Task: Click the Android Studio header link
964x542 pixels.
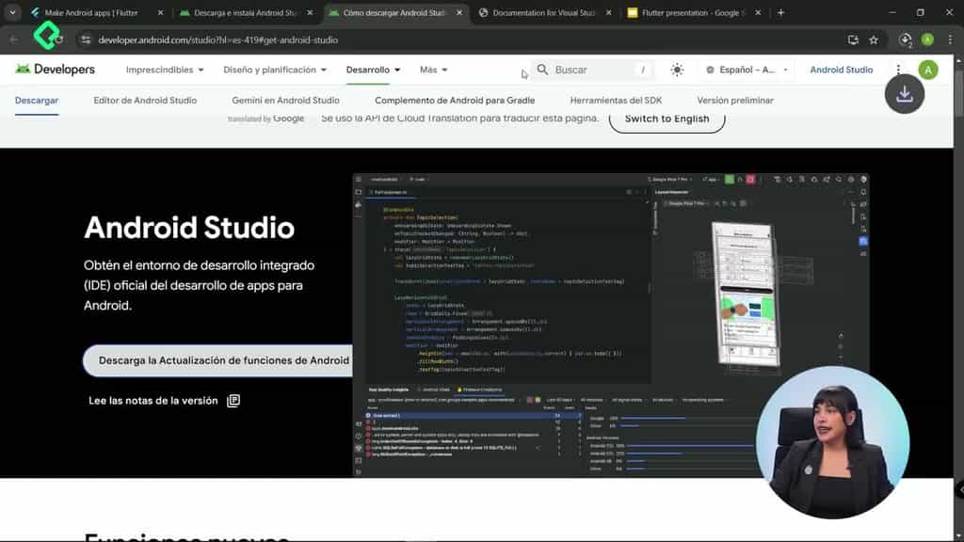Action: click(841, 70)
